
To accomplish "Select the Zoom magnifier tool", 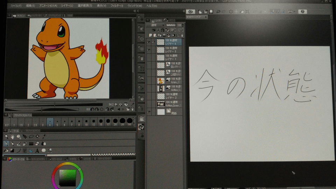I will pos(6,136).
